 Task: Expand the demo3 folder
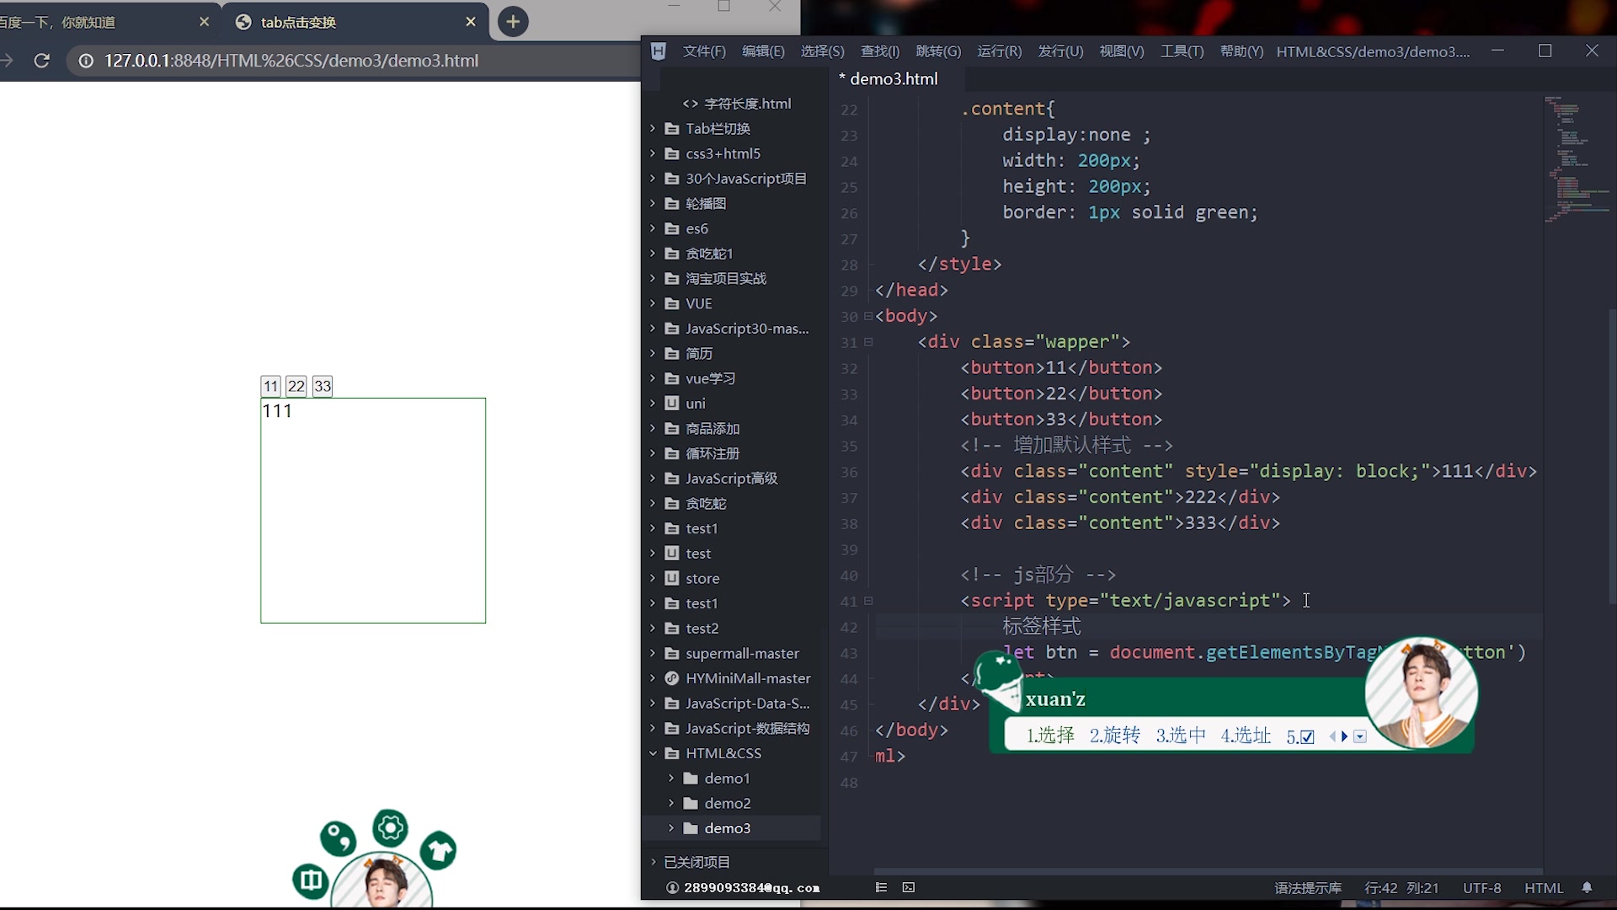[671, 828]
